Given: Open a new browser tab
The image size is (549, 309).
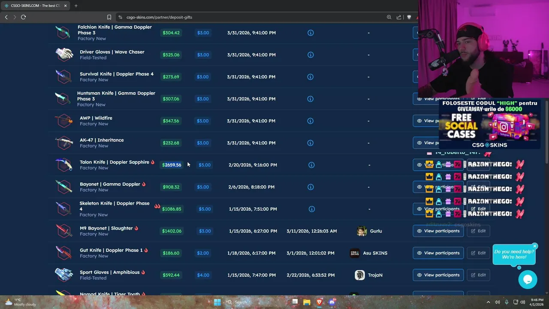Looking at the screenshot, I should [x=76, y=6].
